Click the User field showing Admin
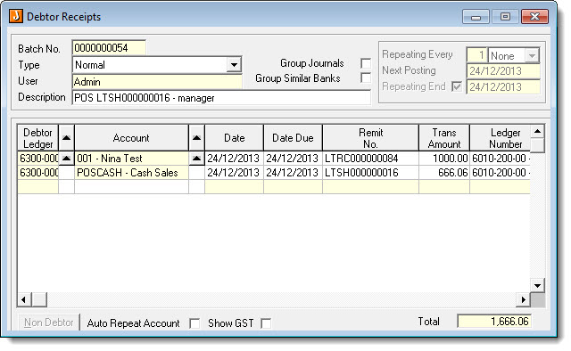This screenshot has height=351, width=571. (x=157, y=82)
